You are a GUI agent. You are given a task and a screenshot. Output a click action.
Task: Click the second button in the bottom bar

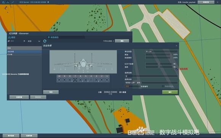[29, 136]
